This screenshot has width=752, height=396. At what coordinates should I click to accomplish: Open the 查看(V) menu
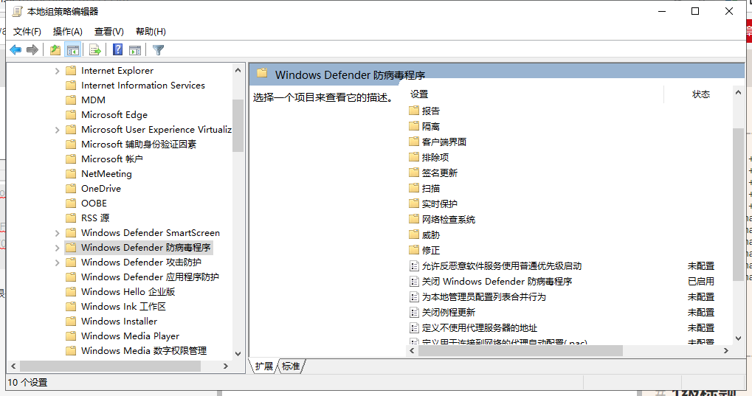(x=109, y=32)
